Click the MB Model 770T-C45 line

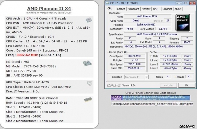(x=31, y=66)
